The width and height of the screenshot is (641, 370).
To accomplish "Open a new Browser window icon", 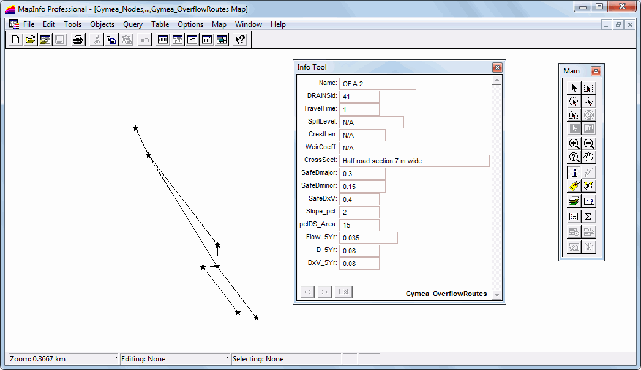I will tap(162, 40).
